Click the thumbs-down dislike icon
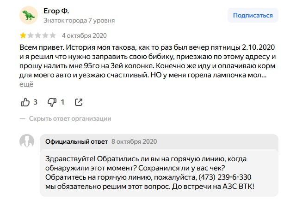The image size is (290, 205). tap(52, 102)
